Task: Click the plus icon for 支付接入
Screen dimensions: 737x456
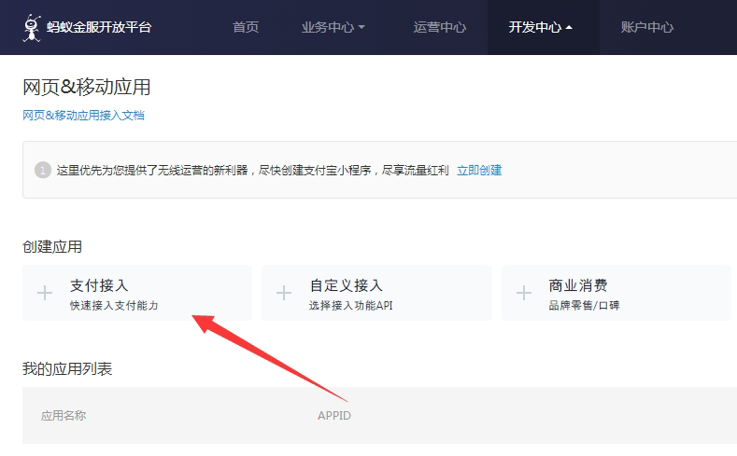Action: coord(45,293)
